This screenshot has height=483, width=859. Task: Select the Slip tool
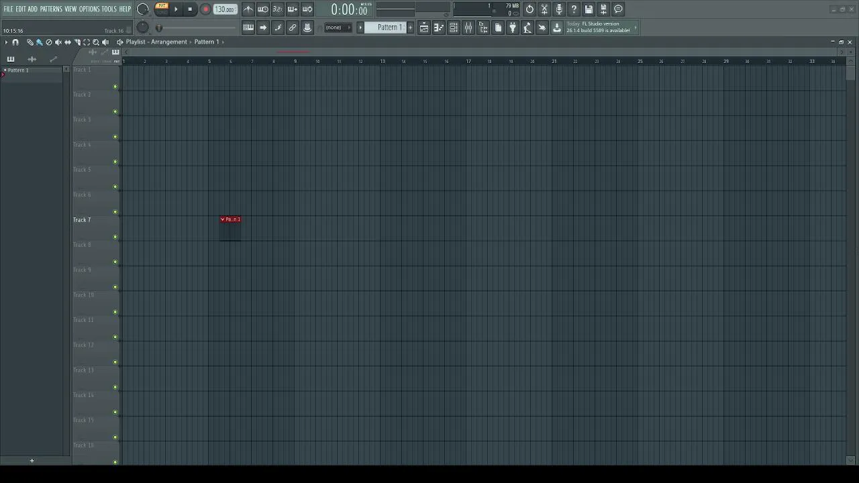68,42
